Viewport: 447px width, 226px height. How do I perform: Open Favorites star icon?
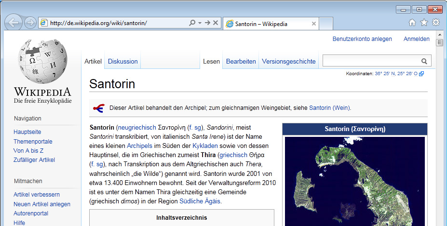click(424, 23)
